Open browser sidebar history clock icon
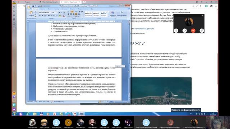The width and height of the screenshot is (230, 129). (x=14, y=11)
